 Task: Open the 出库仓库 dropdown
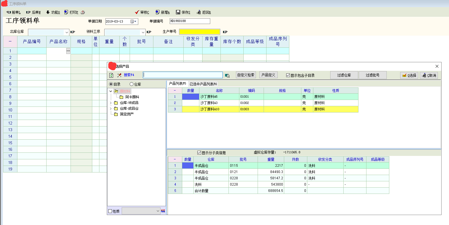67,32
